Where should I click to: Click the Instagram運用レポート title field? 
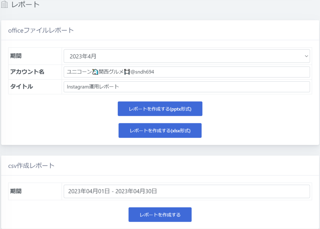coord(187,87)
